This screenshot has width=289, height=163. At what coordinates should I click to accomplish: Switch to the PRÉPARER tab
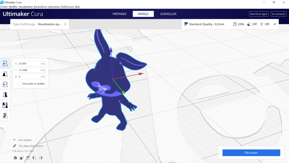[119, 14]
